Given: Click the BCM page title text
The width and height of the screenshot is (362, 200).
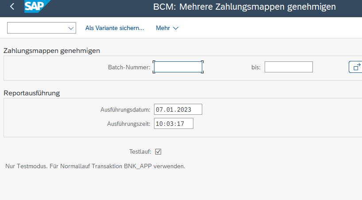Looking at the screenshot, I should (x=244, y=7).
